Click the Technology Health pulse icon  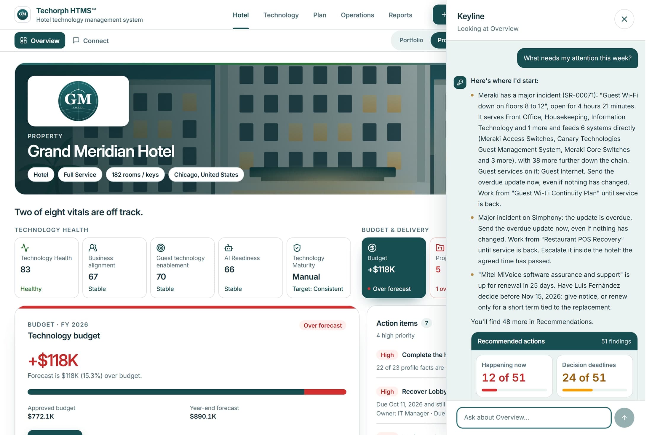25,247
